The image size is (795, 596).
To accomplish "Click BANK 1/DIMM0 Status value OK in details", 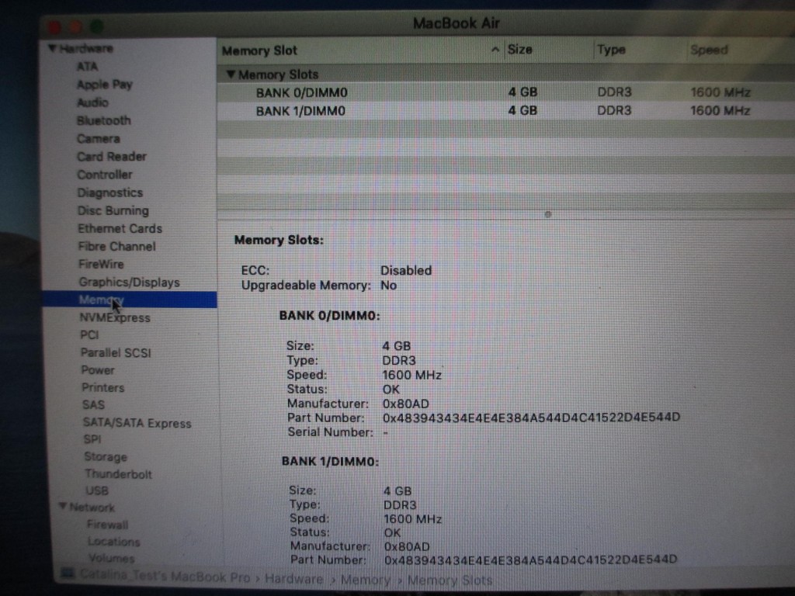I will 392,532.
